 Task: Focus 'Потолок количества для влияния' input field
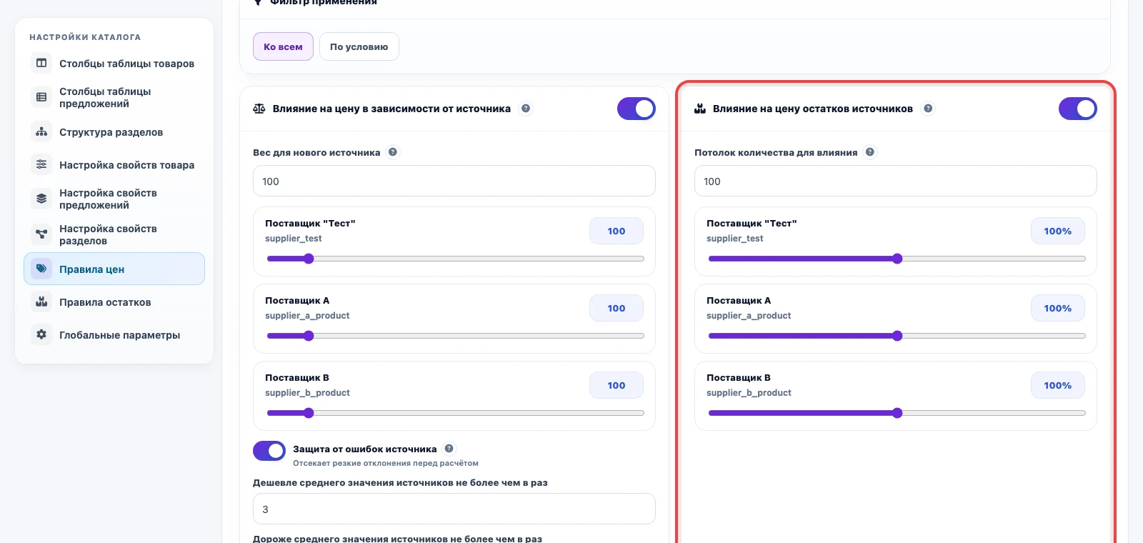(896, 181)
